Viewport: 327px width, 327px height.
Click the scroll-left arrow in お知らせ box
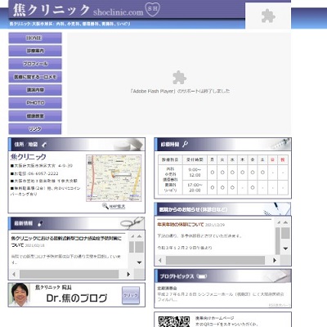[160, 260]
